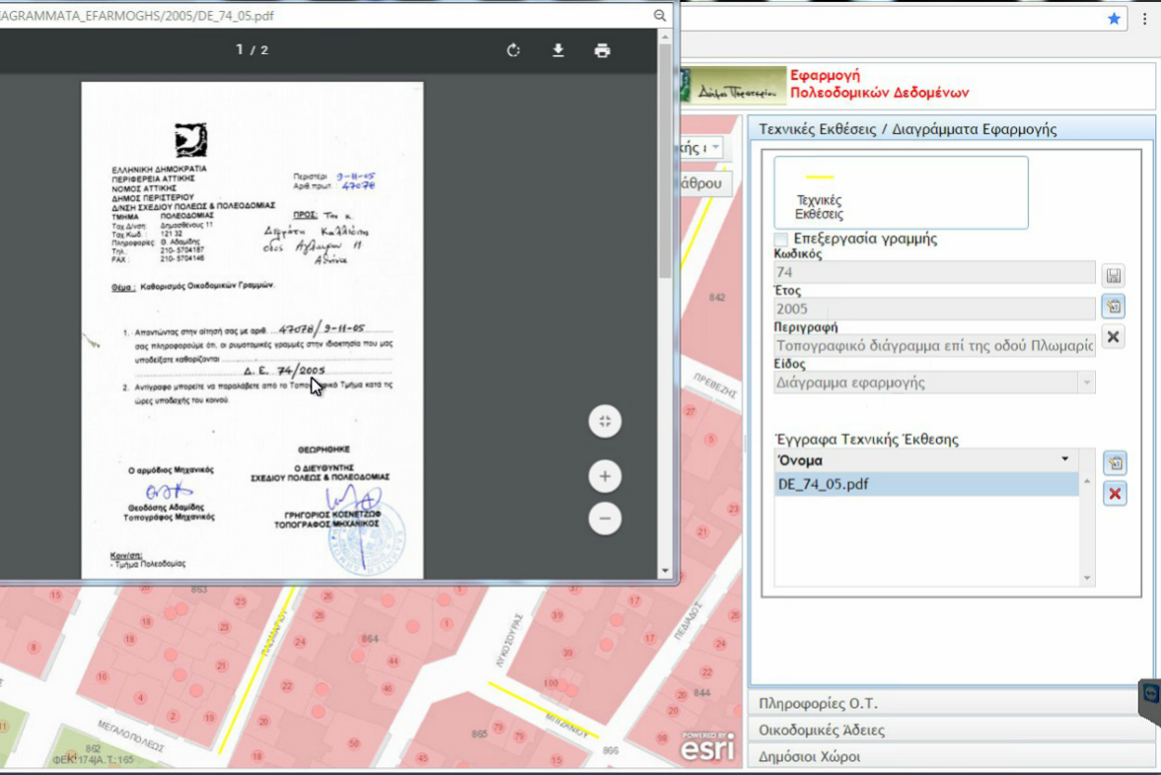The width and height of the screenshot is (1161, 775).
Task: Open the Είδος dropdown list
Action: (1086, 383)
